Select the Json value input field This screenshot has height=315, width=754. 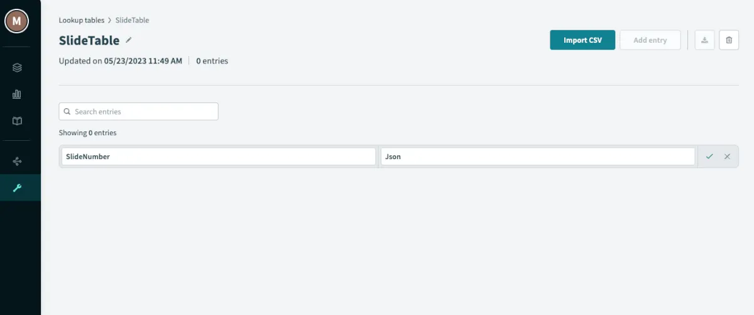click(x=537, y=157)
